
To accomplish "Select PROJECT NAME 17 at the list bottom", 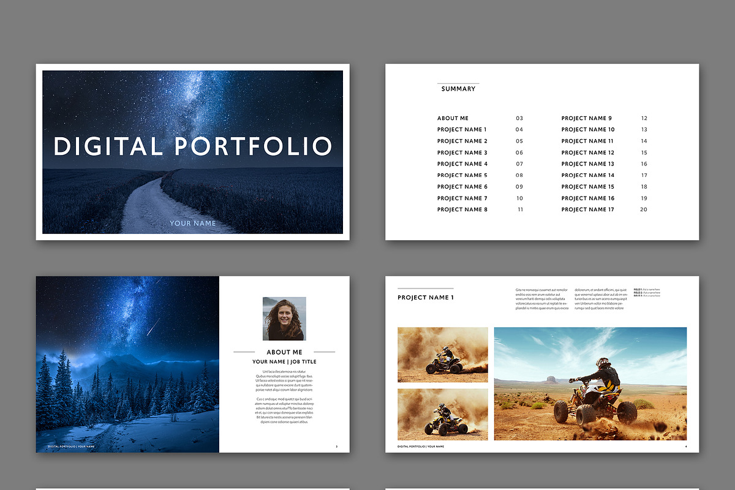I will click(x=588, y=209).
